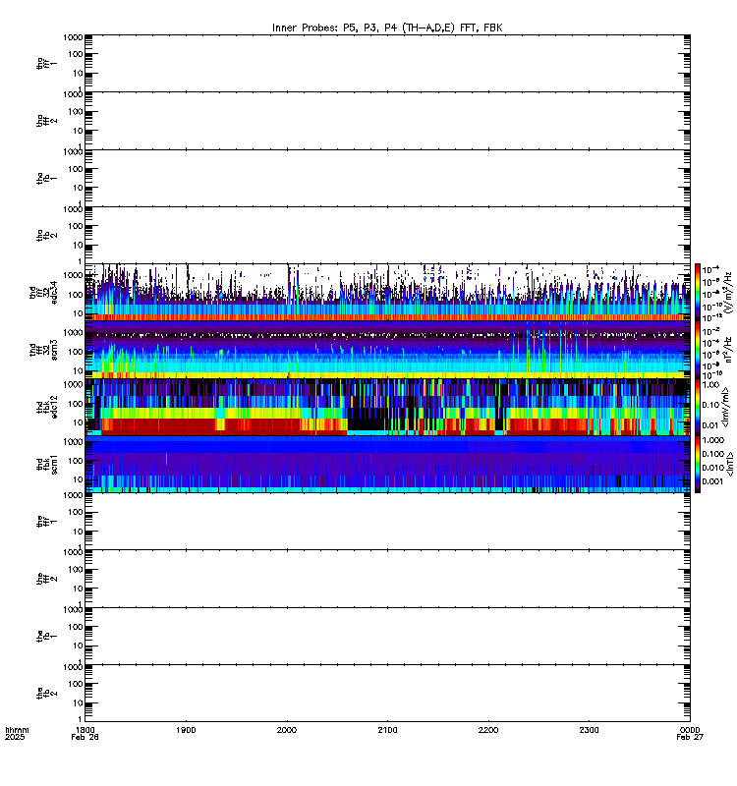Click the <|mV/m|> color bar
Image resolution: width=737 pixels, height=786 pixels.
[x=698, y=407]
